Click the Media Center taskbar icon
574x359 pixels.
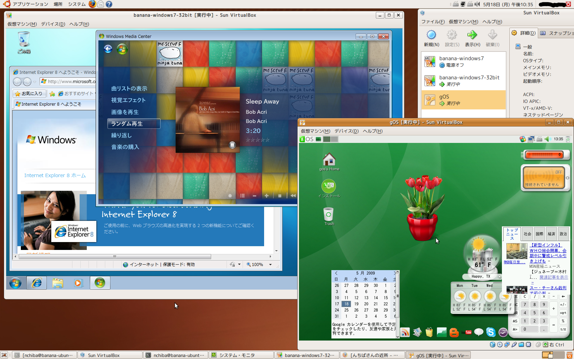[x=100, y=283]
